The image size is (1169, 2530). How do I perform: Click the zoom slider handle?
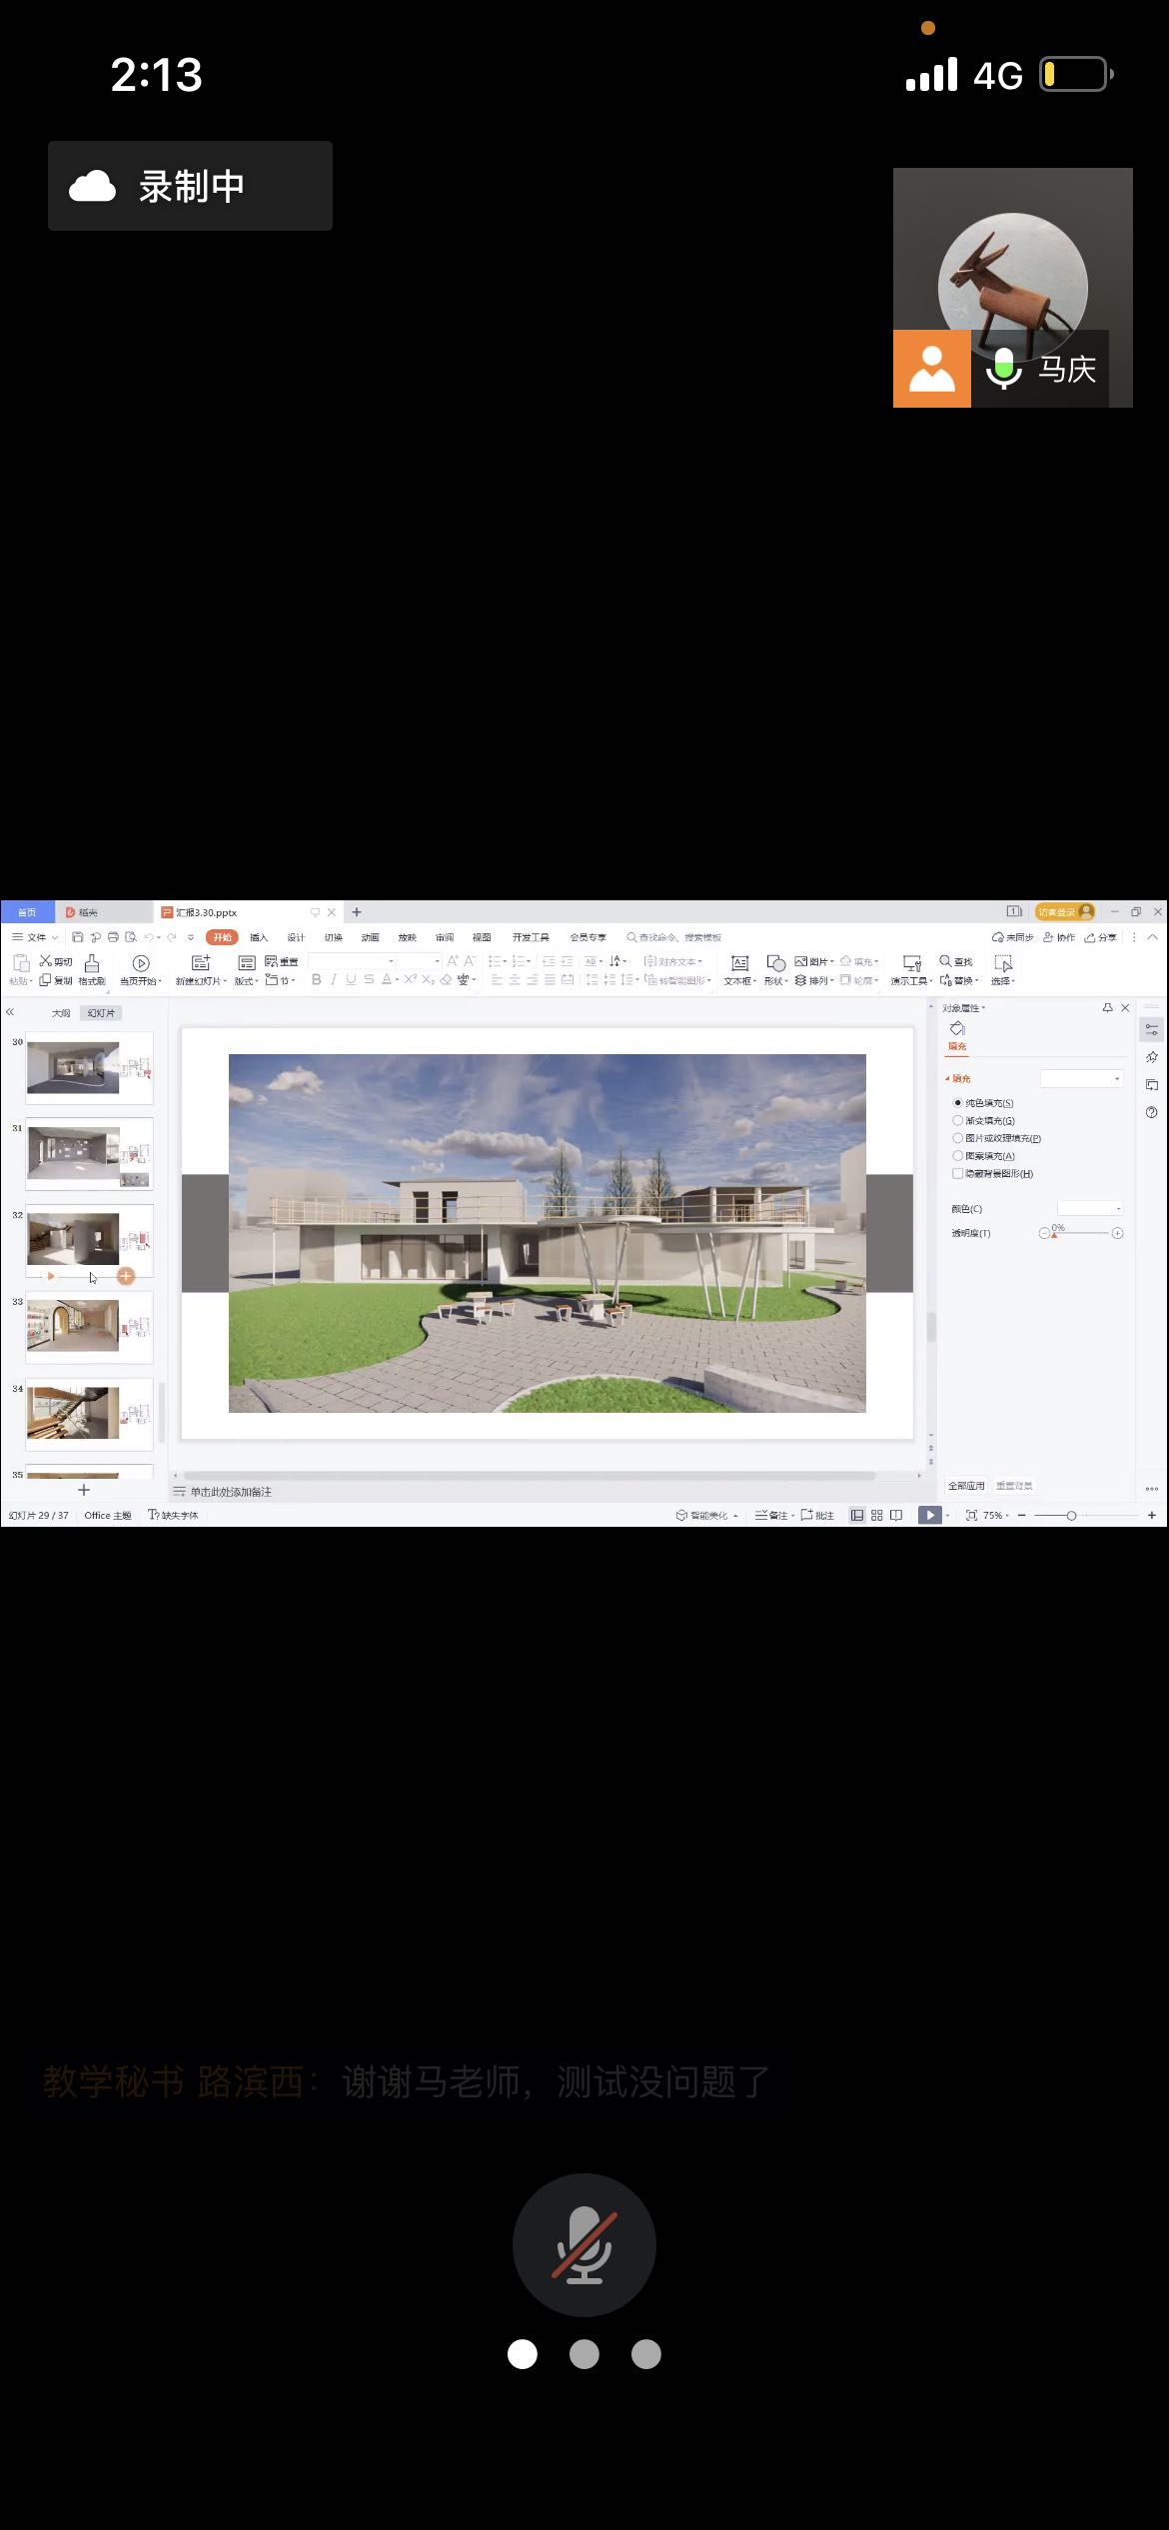pos(1071,1516)
